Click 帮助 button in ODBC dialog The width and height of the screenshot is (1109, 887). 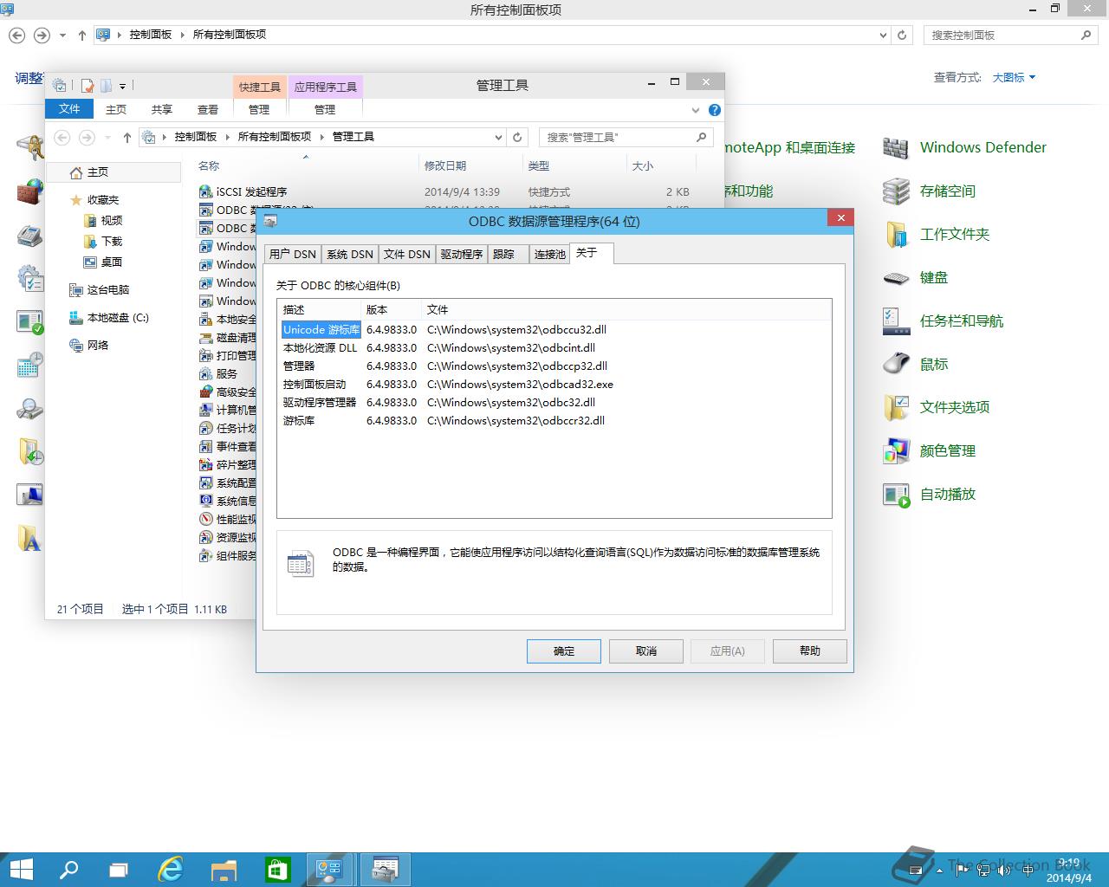pyautogui.click(x=810, y=651)
